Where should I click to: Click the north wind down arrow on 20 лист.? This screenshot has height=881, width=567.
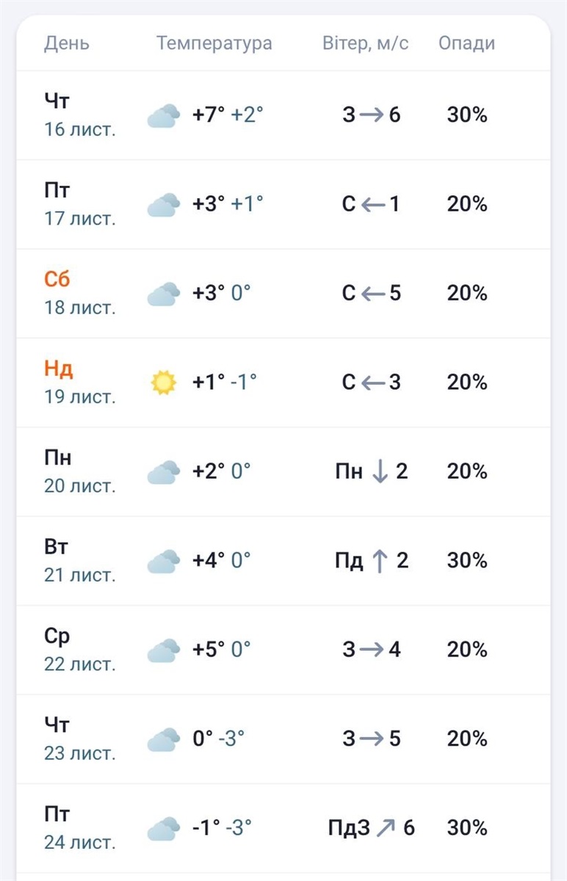click(x=380, y=471)
